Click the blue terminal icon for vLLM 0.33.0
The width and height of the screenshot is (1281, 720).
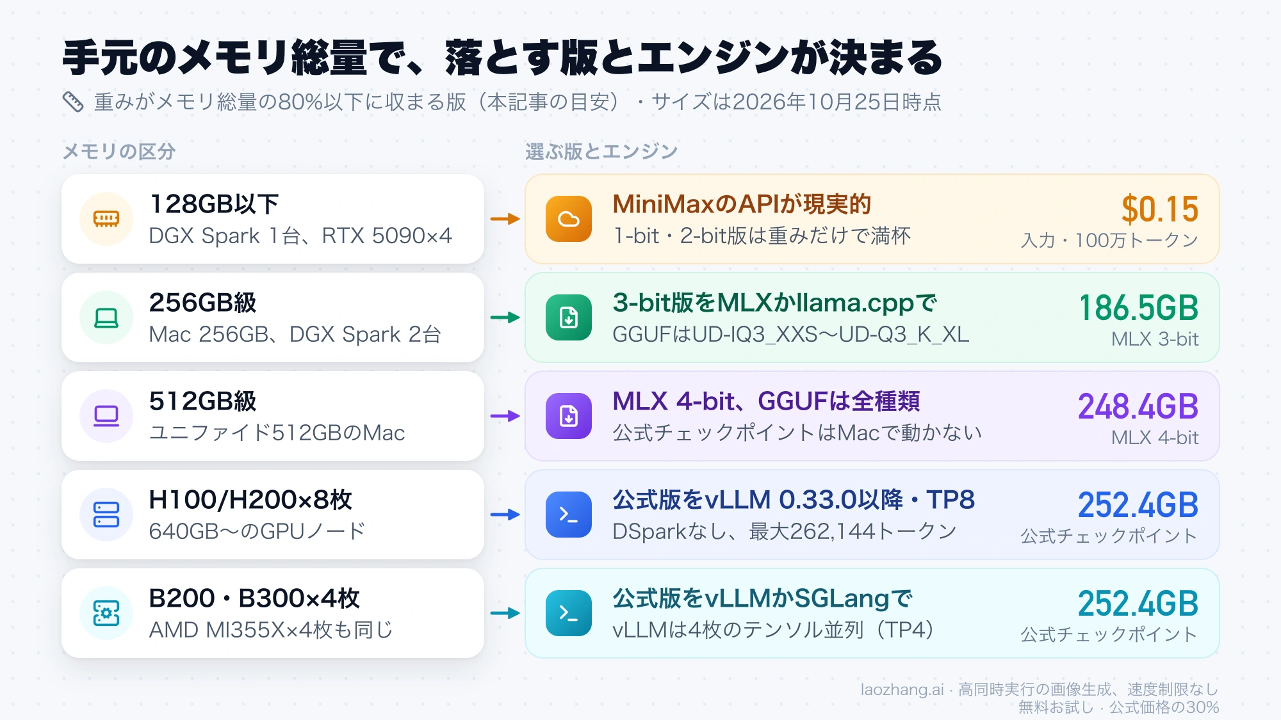569,515
